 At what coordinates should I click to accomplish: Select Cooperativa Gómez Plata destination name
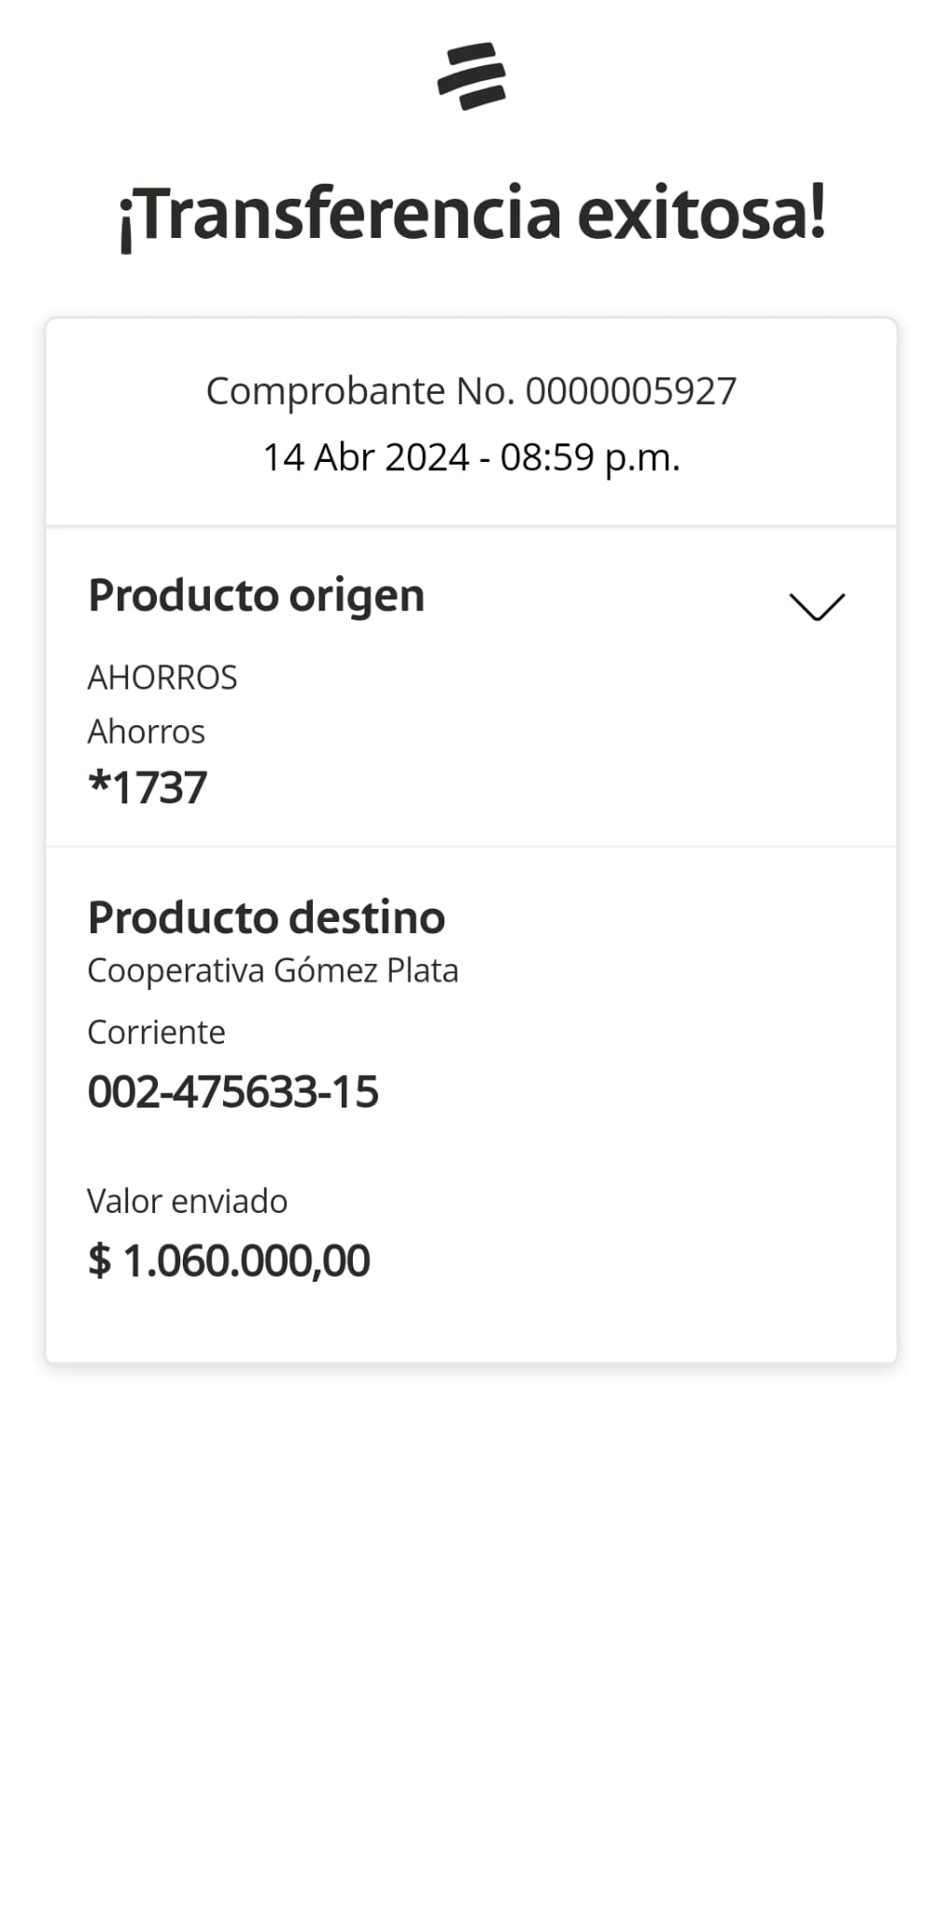[273, 970]
